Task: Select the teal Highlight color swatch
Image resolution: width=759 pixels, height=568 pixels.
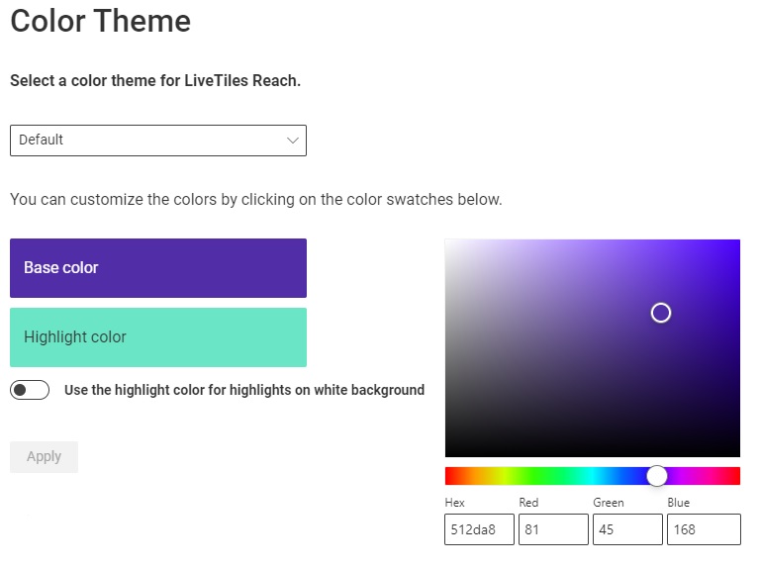Action: click(157, 337)
